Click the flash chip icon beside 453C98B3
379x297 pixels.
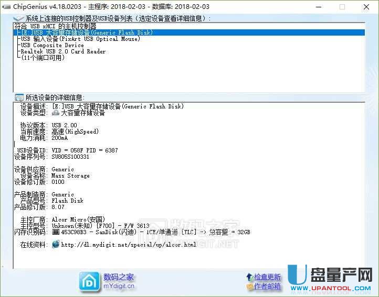(56, 232)
